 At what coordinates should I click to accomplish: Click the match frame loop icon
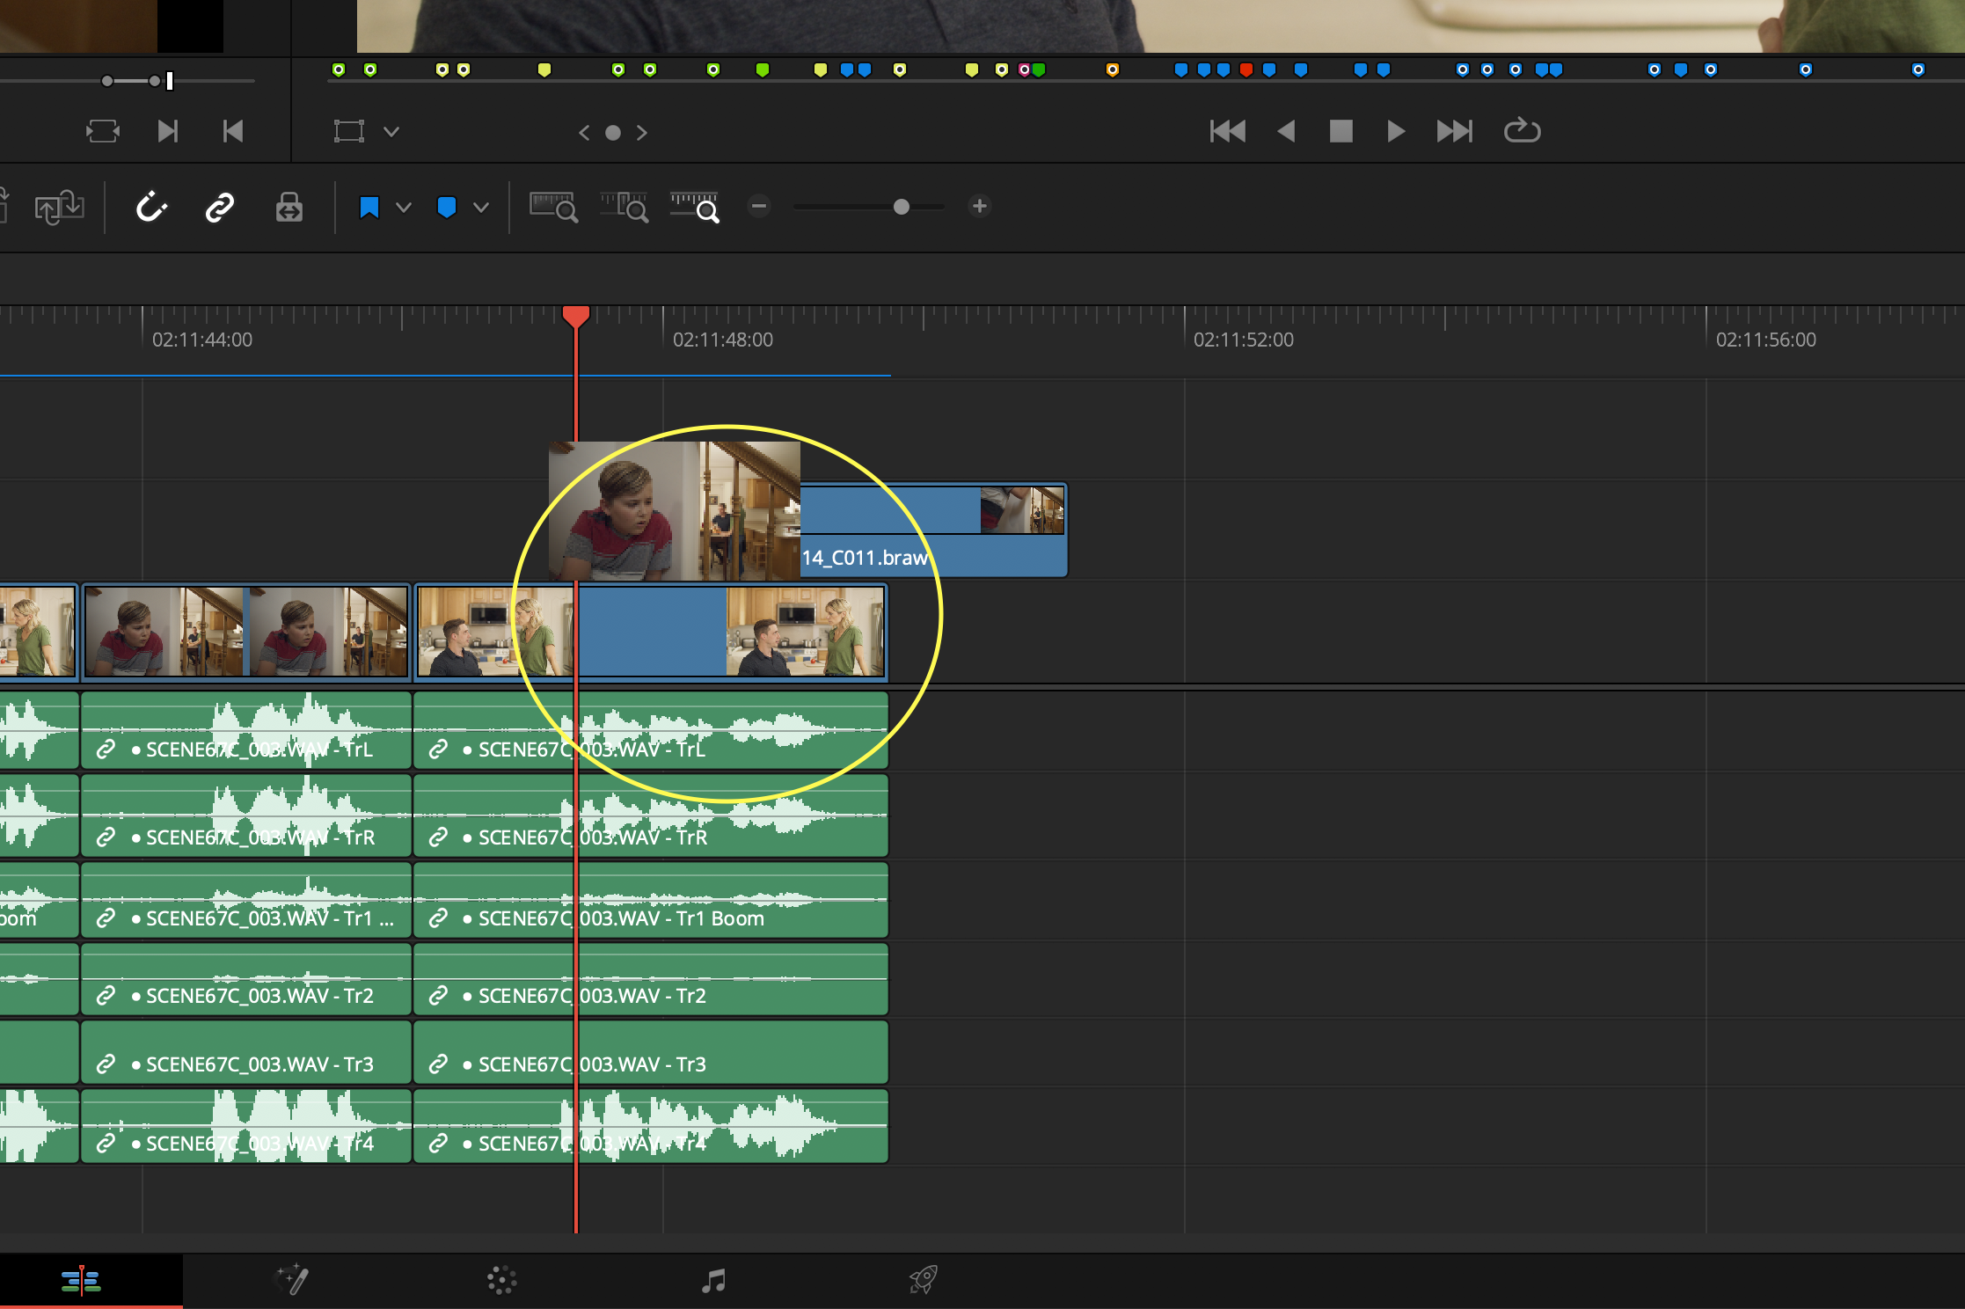point(103,132)
